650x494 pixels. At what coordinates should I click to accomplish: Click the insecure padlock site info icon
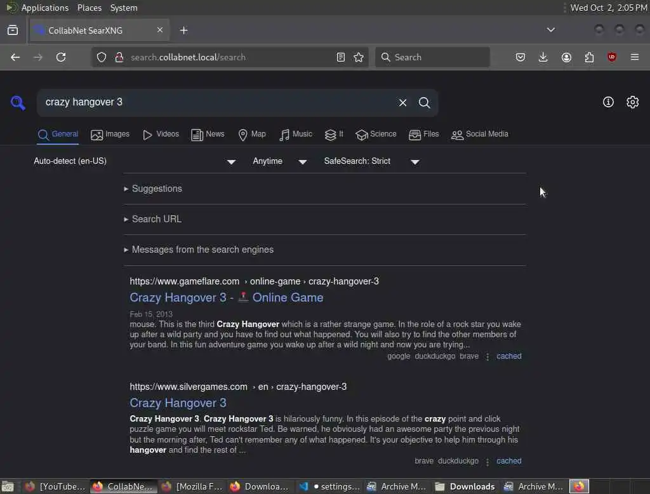(119, 57)
